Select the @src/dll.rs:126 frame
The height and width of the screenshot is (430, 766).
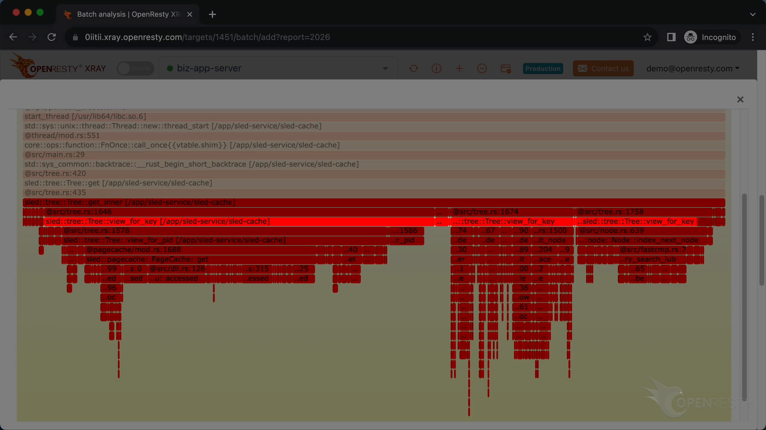177,269
